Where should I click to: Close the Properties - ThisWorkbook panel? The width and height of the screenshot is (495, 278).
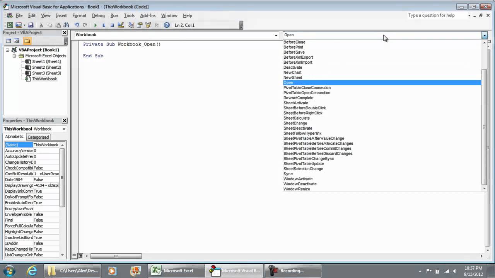point(65,120)
